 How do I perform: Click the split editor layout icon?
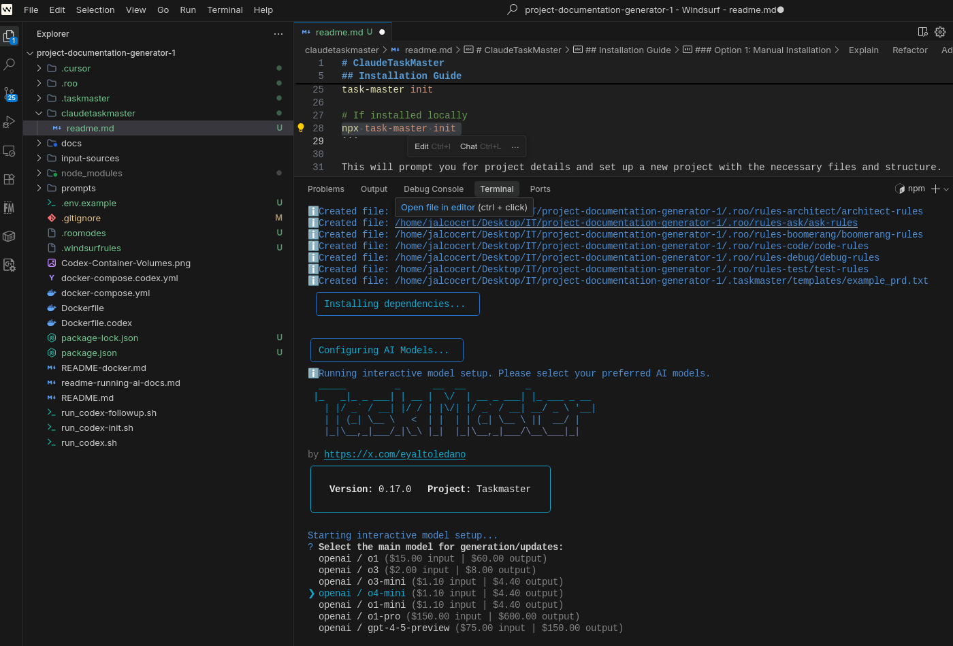point(923,31)
